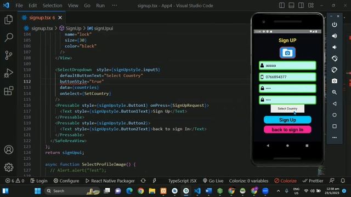Click the phone field with 0766894377
Viewport: 351px width, 197px height.
click(287, 77)
